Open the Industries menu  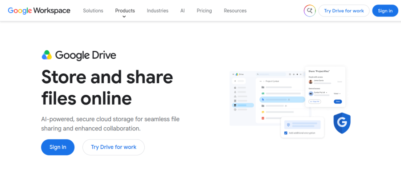158,11
